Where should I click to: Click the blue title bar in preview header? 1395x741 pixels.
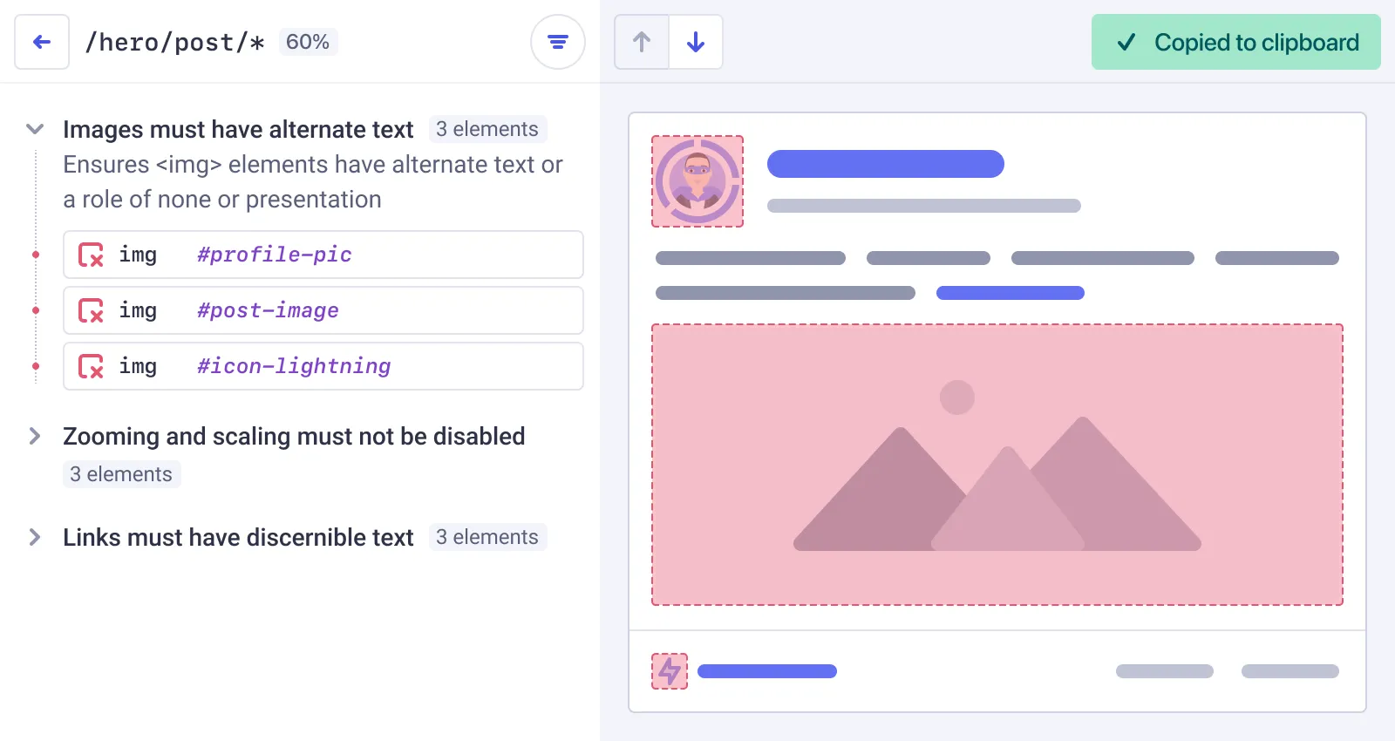coord(885,164)
